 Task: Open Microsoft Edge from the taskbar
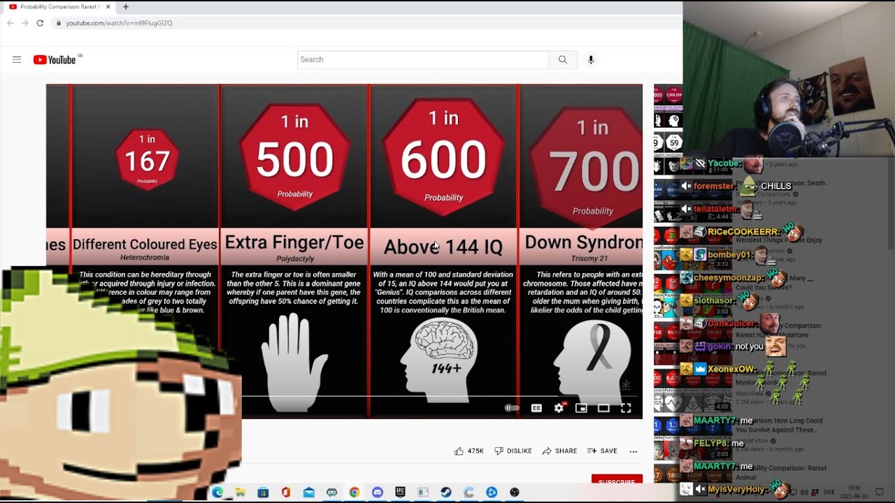click(217, 493)
